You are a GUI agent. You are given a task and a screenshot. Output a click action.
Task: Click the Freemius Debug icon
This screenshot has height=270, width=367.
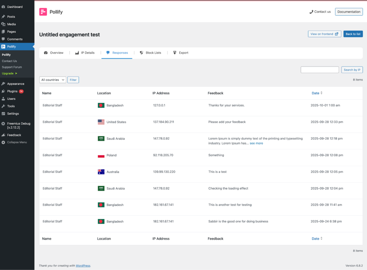[x=3, y=124]
